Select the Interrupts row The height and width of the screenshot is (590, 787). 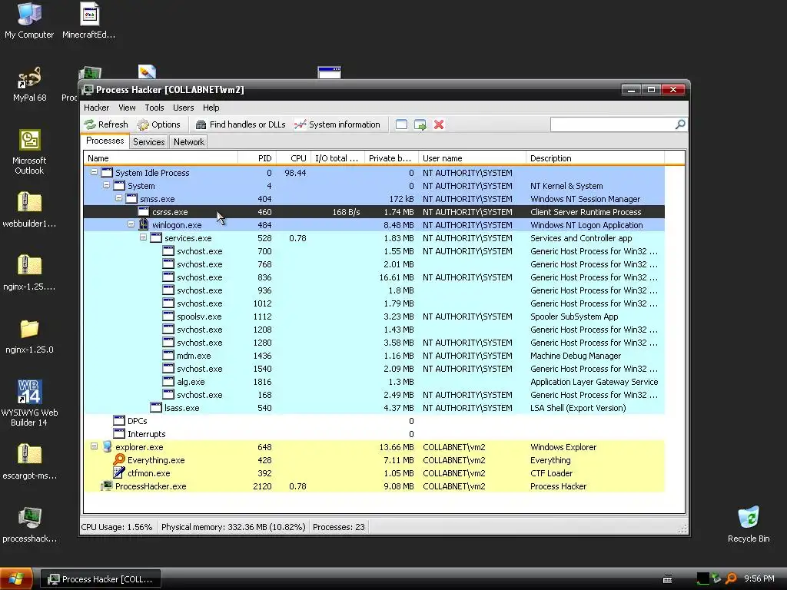coord(374,433)
